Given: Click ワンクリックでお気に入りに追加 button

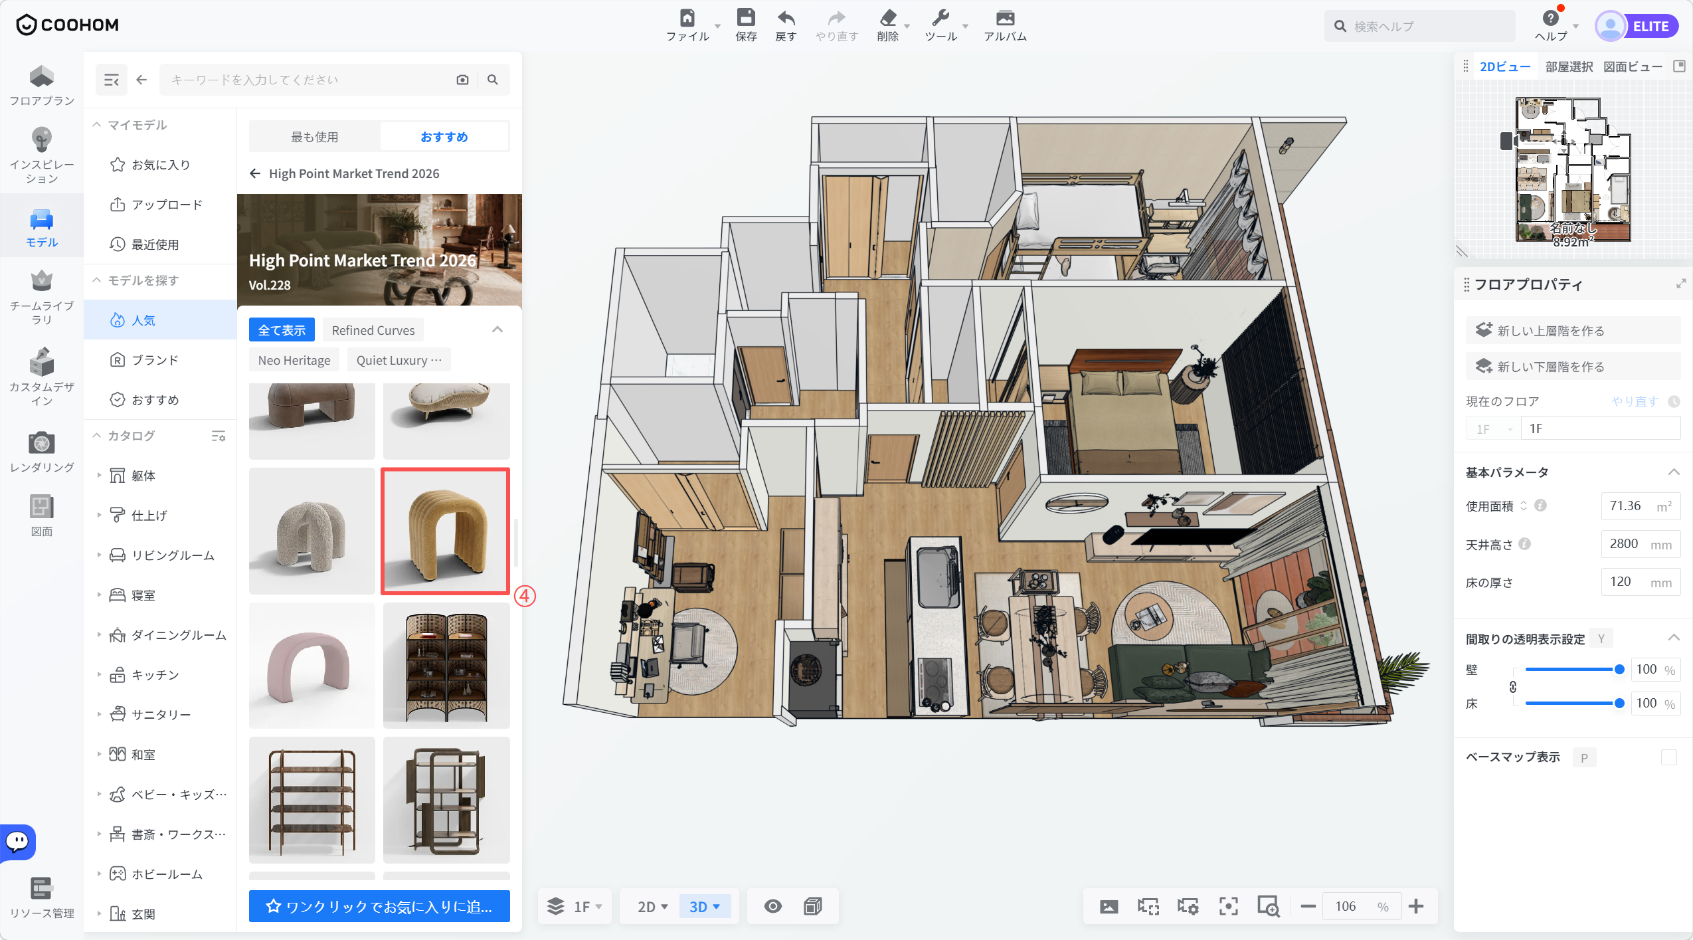Looking at the screenshot, I should coord(379,907).
